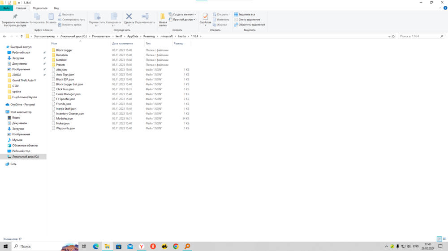This screenshot has height=251, width=448.
Task: Select Сеть in navigation pane
Action: pos(13,164)
